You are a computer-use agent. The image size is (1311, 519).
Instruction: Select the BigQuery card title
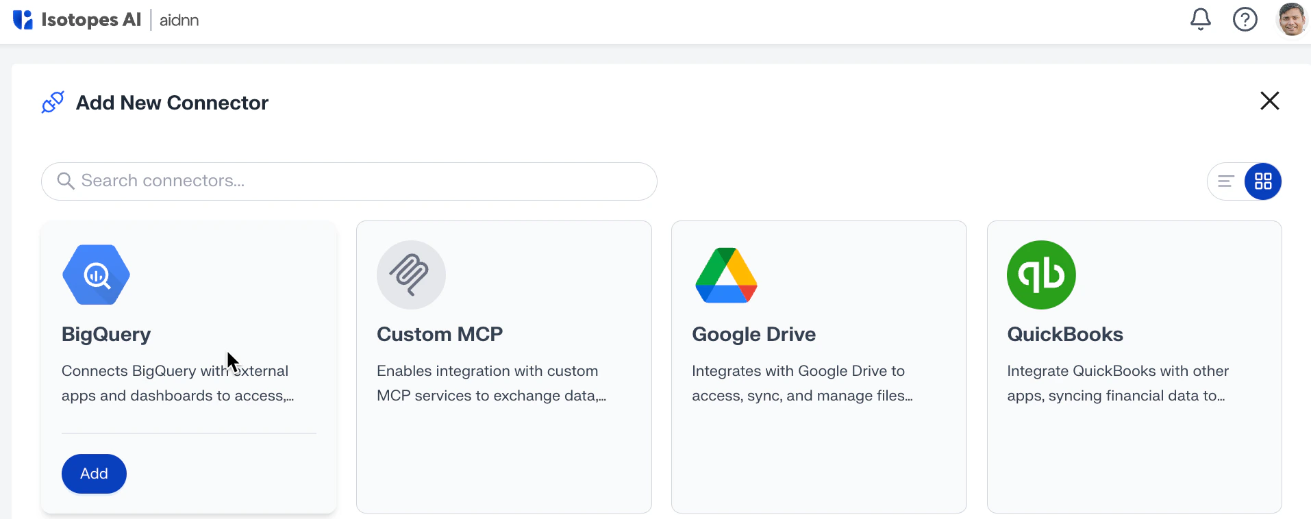point(106,334)
